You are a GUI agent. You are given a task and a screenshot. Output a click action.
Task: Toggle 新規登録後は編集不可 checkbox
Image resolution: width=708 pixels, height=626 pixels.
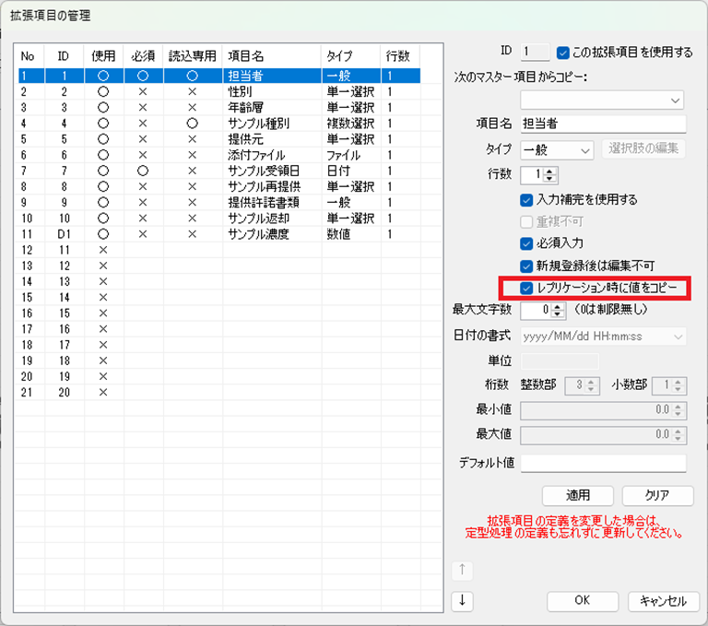pos(526,266)
